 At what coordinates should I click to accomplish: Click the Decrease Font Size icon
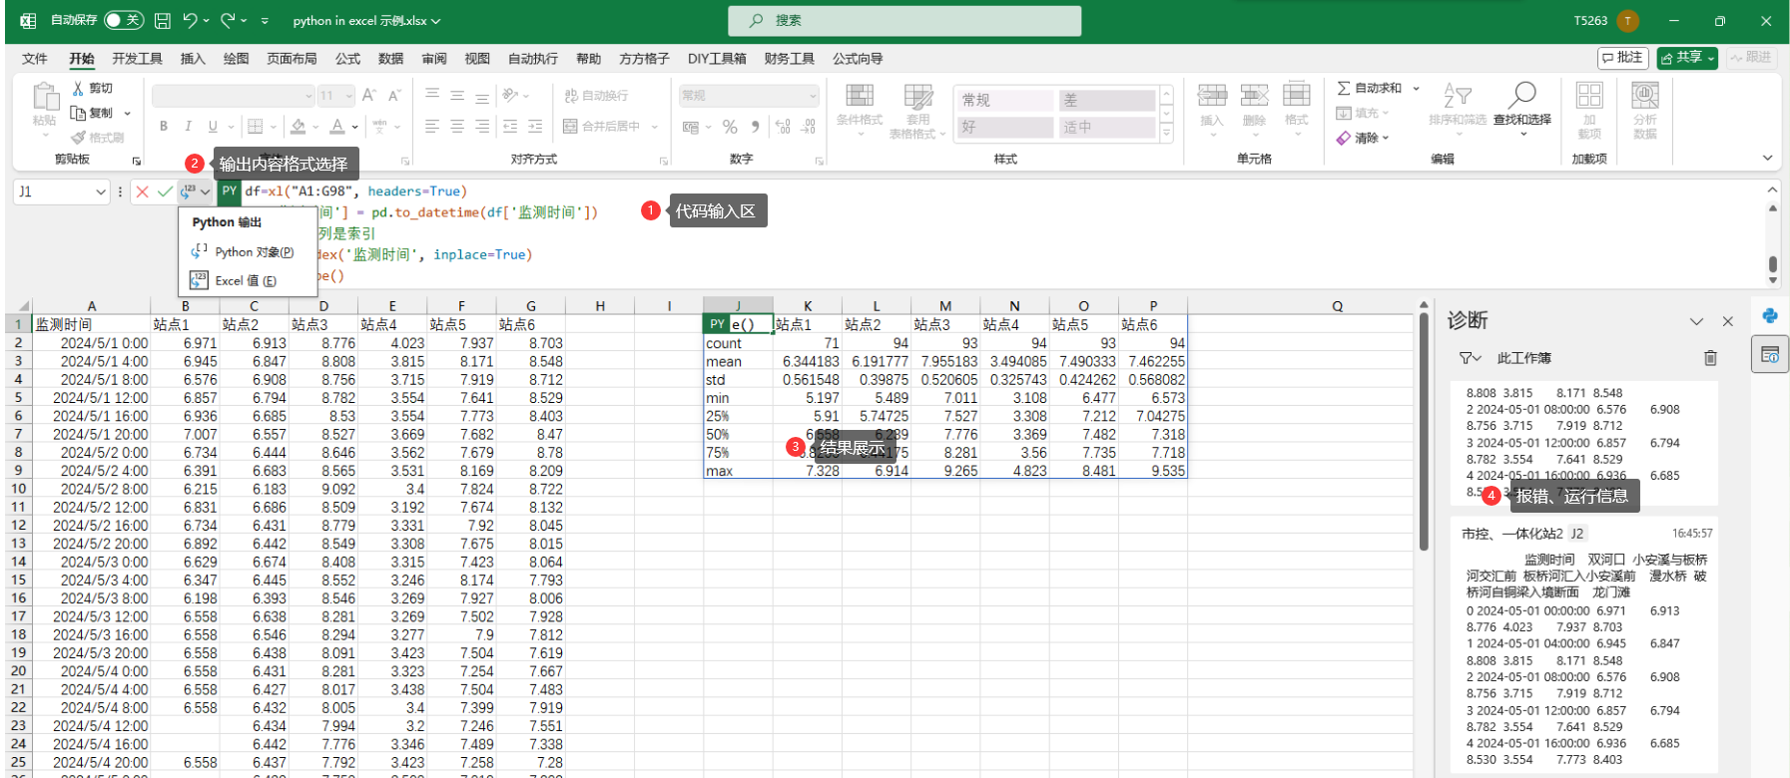pyautogui.click(x=394, y=96)
